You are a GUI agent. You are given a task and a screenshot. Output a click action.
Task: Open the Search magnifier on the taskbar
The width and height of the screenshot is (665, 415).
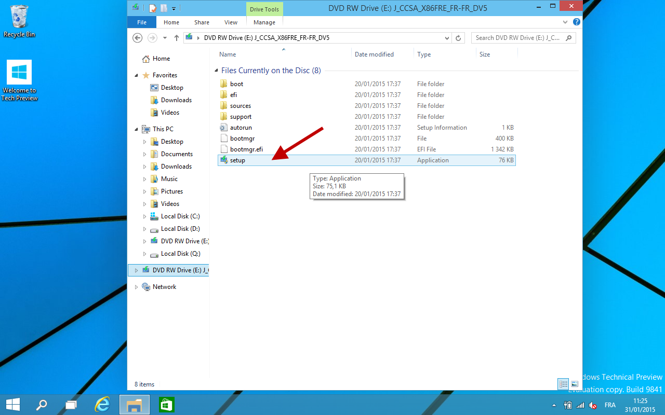point(42,405)
